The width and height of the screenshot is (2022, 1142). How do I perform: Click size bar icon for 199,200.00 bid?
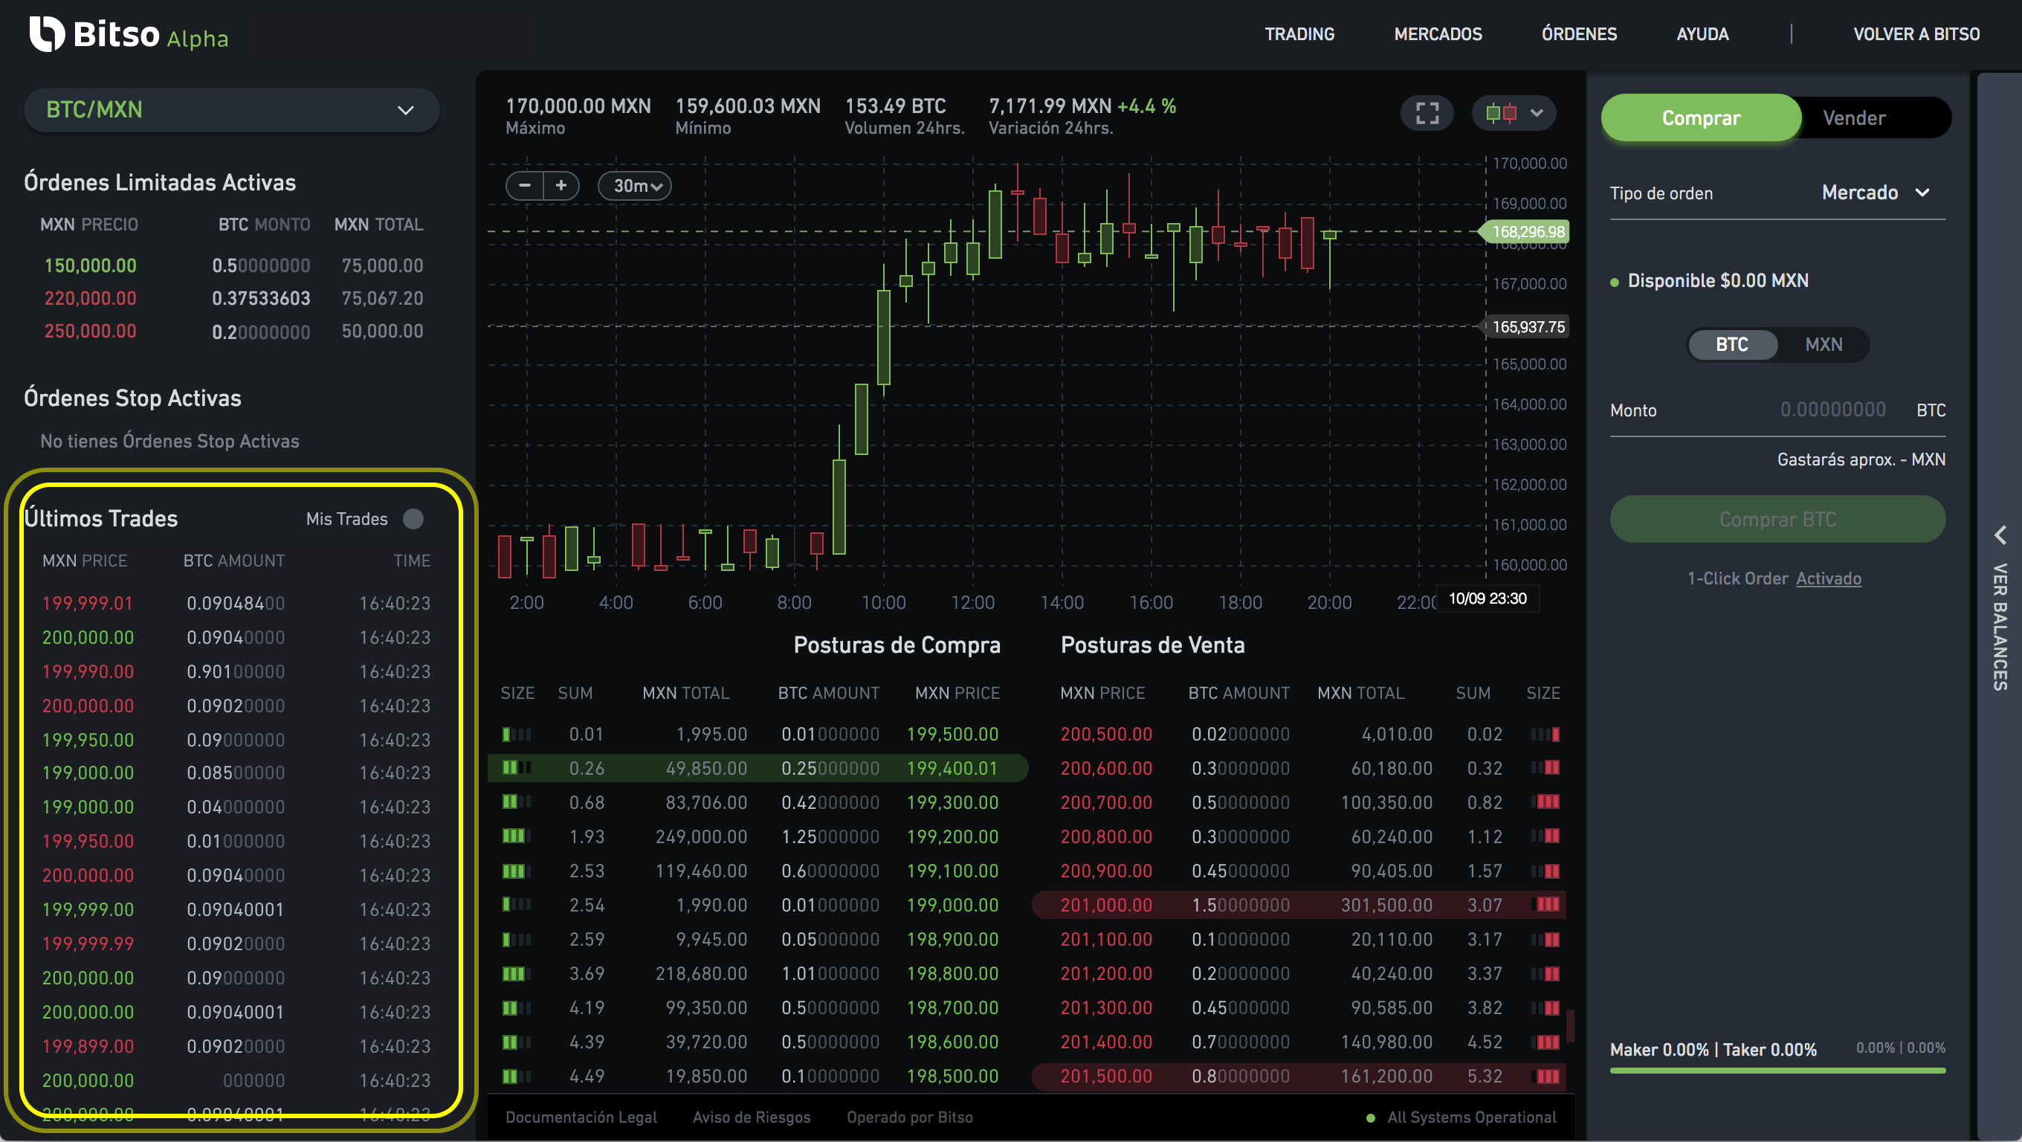(516, 836)
